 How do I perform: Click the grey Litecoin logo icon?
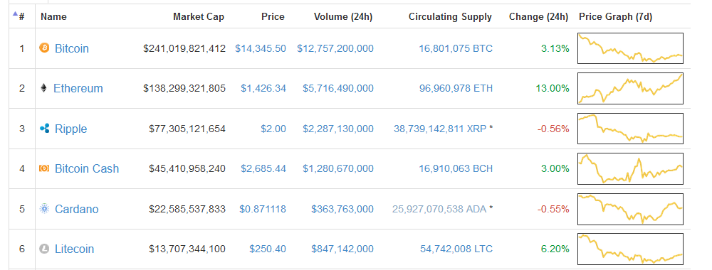point(44,249)
